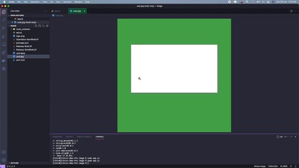
Task: Close the user.jpg editor tab
Action: (85, 11)
